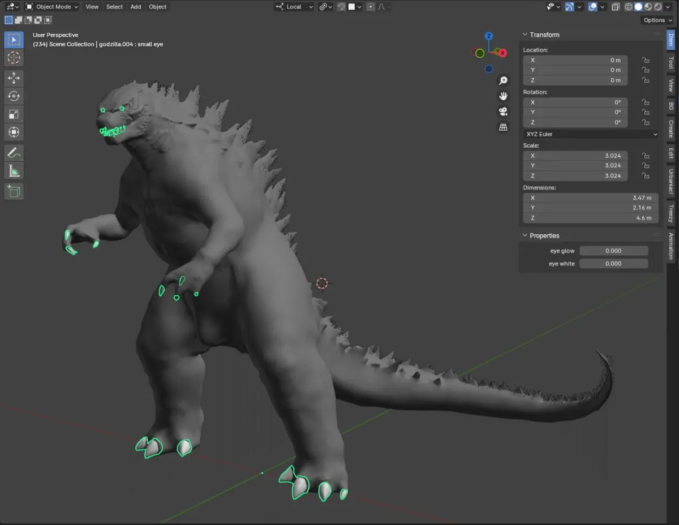Open the Add menu
Image resolution: width=679 pixels, height=525 pixels.
click(x=136, y=7)
